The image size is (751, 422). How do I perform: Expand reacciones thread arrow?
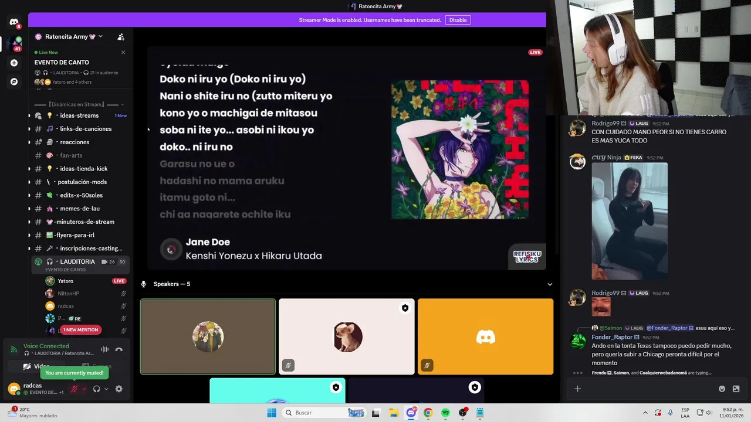coord(29,142)
